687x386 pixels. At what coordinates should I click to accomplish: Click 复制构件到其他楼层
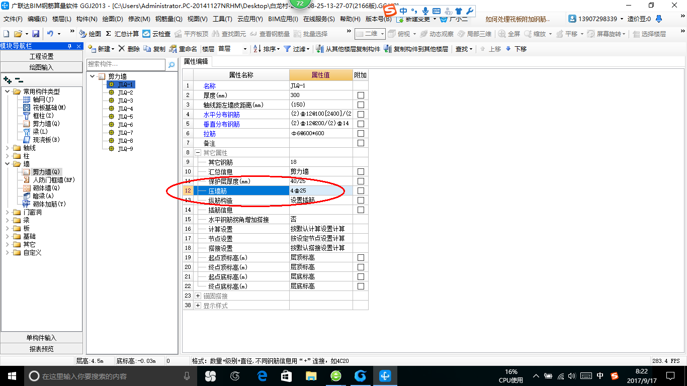(x=416, y=49)
